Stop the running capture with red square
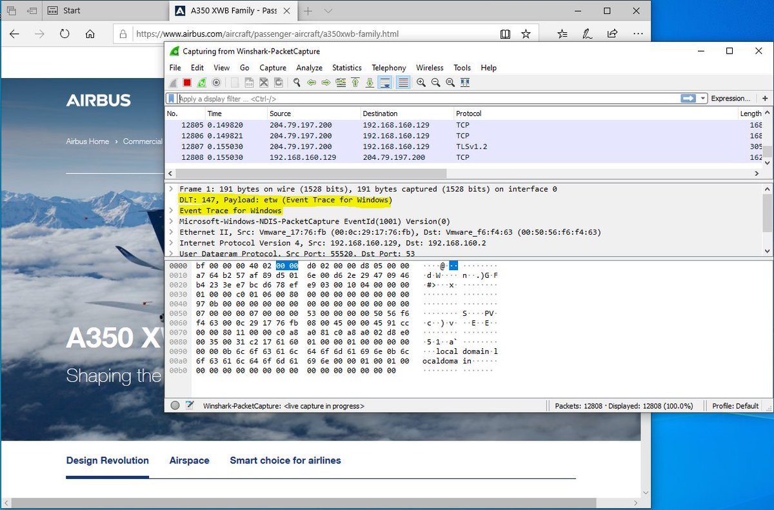 tap(187, 83)
